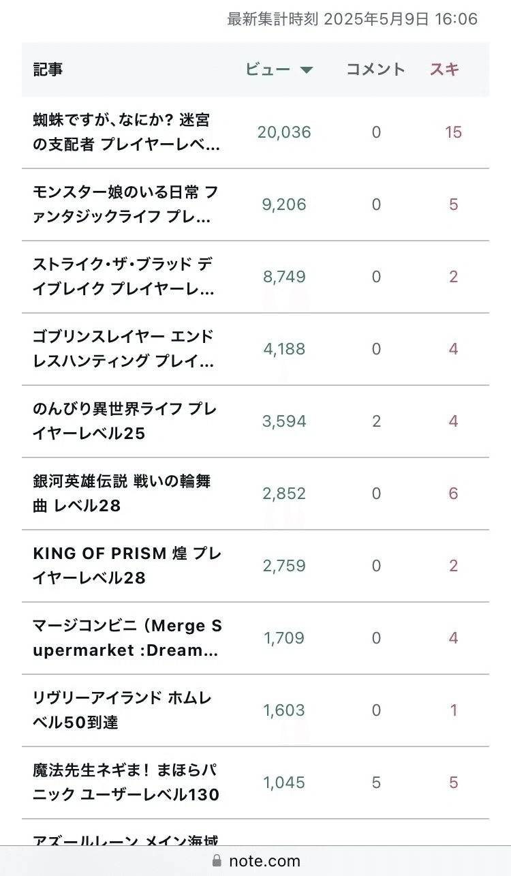Open the KING OF PRISM 煌 article
The height and width of the screenshot is (876, 511).
tap(127, 566)
